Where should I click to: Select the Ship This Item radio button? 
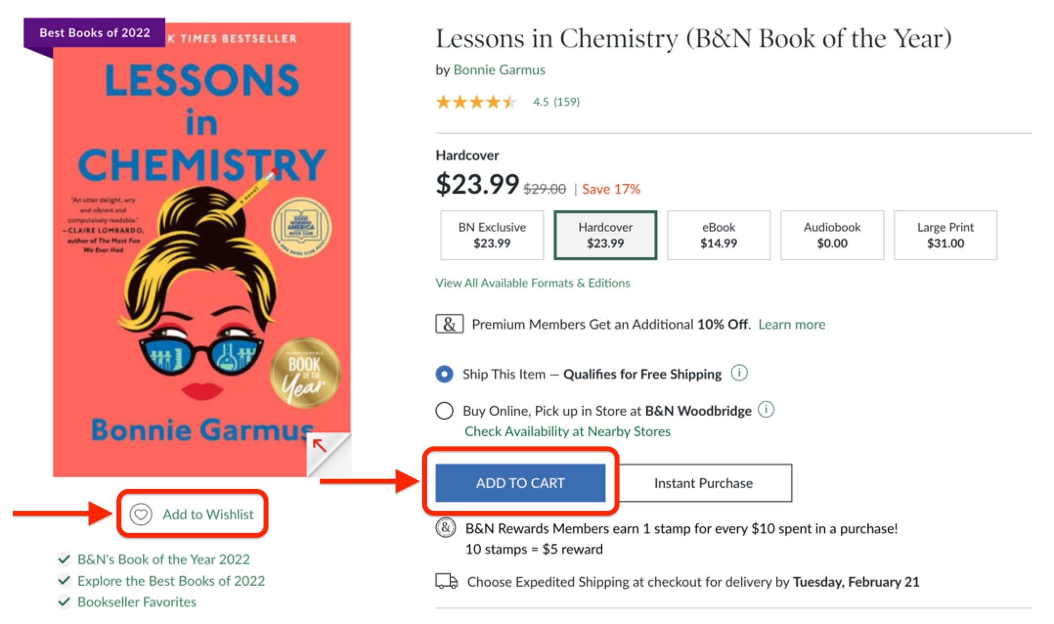[x=444, y=374]
